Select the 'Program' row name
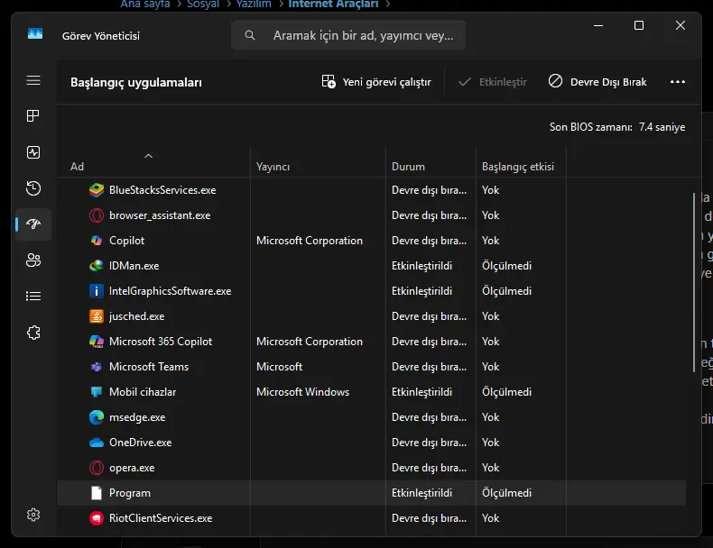This screenshot has height=548, width=713. point(130,493)
